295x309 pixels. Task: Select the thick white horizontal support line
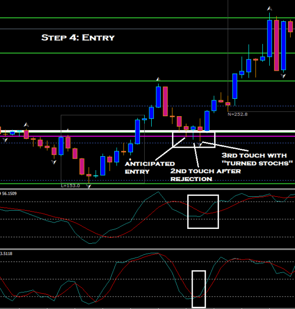click(x=147, y=131)
